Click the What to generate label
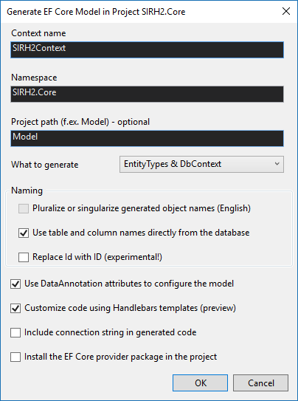The height and width of the screenshot is (401, 298). click(x=45, y=165)
